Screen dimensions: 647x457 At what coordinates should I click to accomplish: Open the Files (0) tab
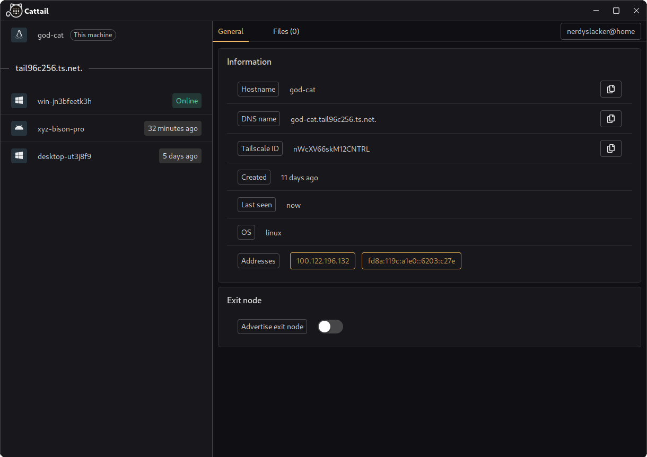pyautogui.click(x=286, y=31)
